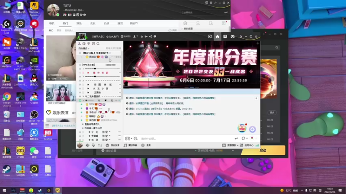Expand the plus icon at banner top right
Image resolution: width=346 pixels, height=194 pixels.
pos(258,43)
